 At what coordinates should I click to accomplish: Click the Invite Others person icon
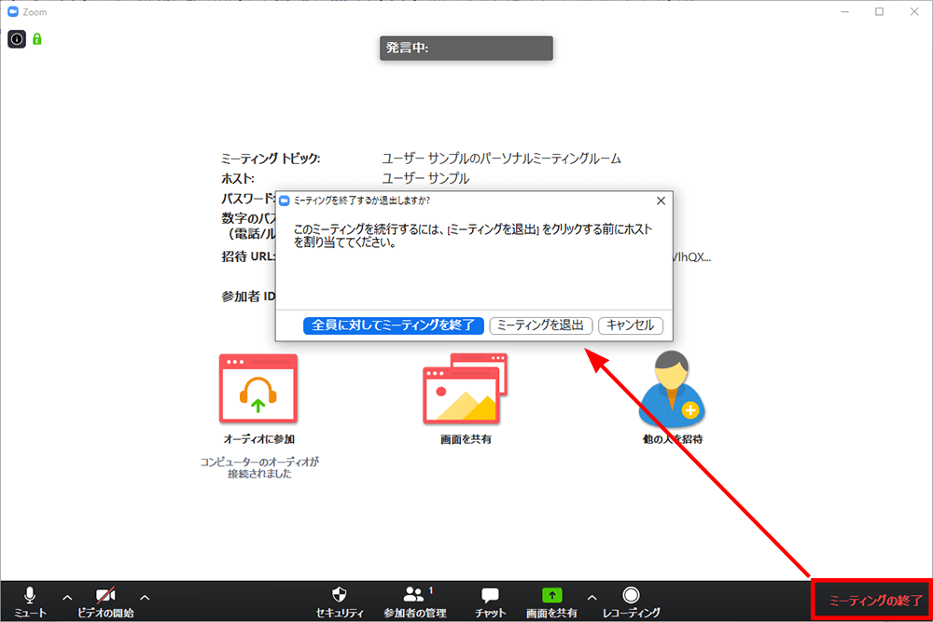[x=670, y=388]
